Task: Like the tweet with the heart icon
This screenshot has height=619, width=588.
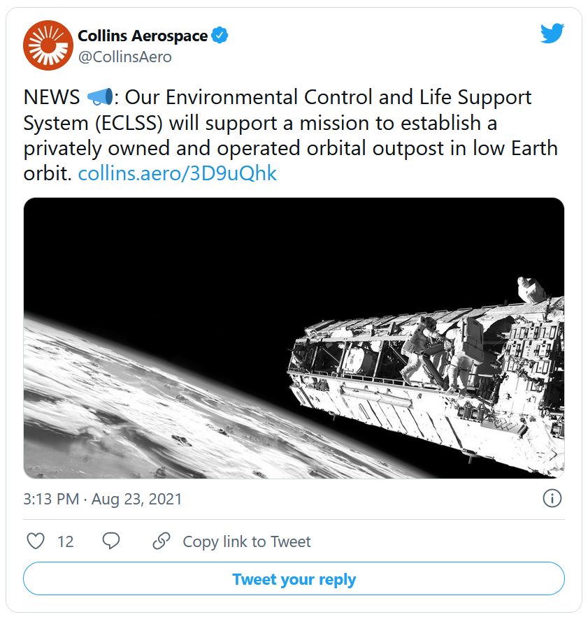Action: (x=36, y=541)
